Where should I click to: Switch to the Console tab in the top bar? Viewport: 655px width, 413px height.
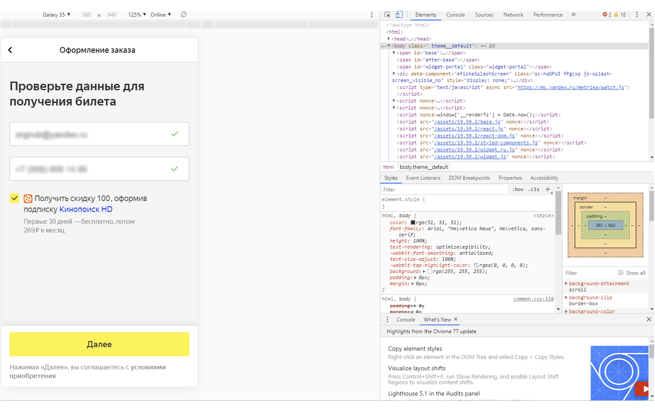pyautogui.click(x=455, y=15)
